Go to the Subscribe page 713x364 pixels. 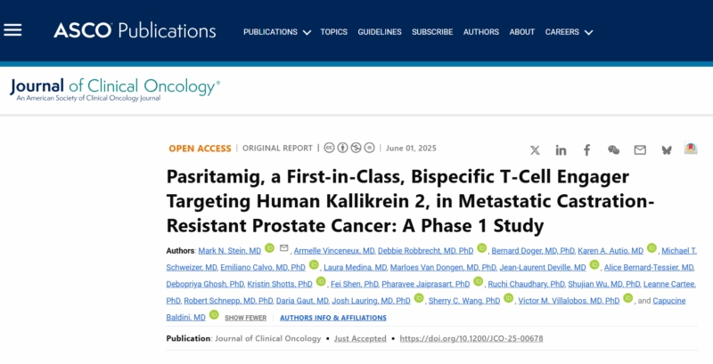pos(432,32)
